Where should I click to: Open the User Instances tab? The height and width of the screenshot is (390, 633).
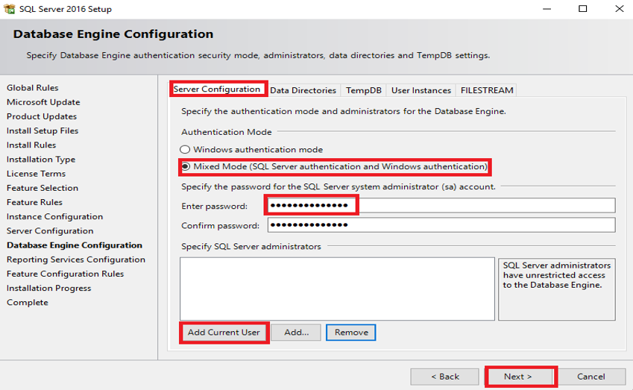(x=421, y=90)
